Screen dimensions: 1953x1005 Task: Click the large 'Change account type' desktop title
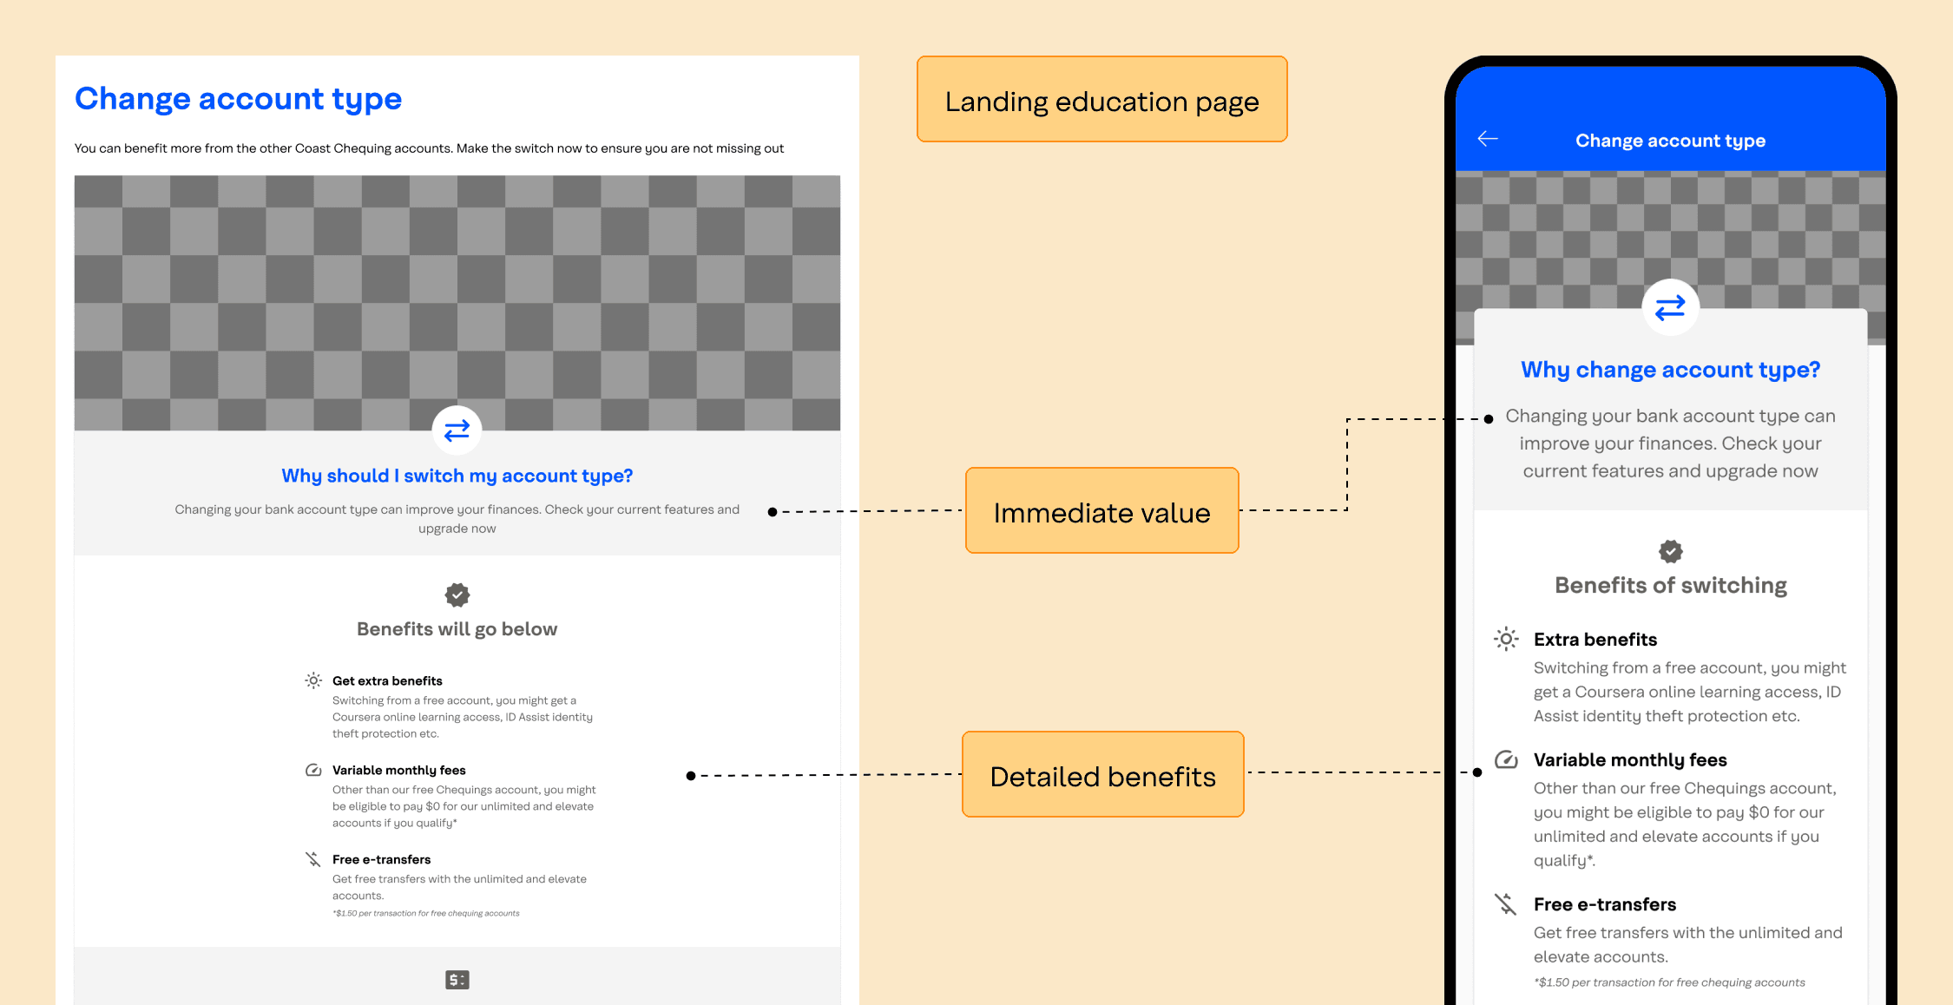click(x=238, y=99)
